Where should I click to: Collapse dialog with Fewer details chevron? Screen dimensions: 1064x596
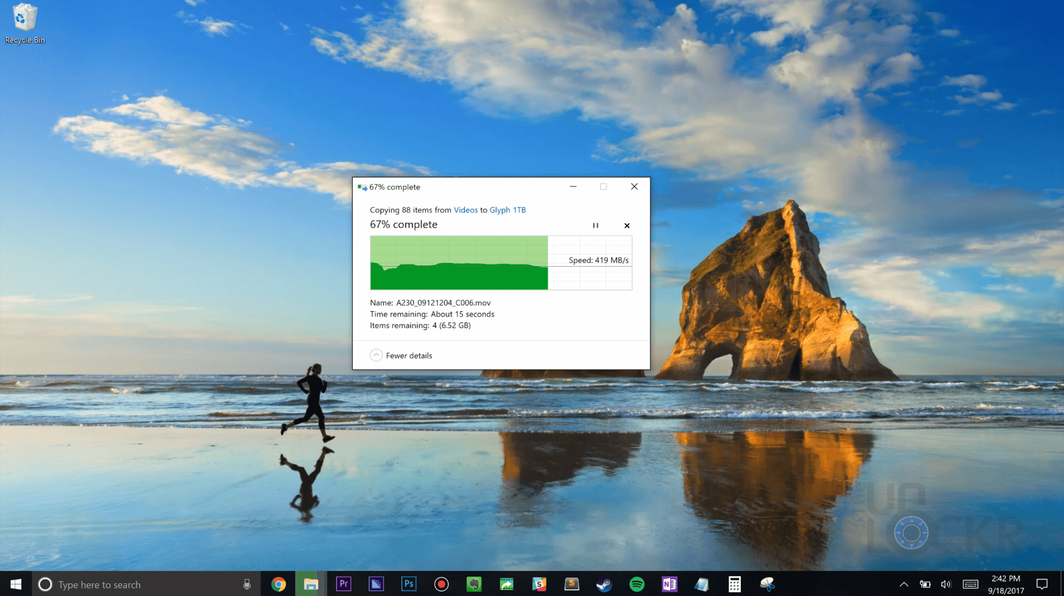376,355
